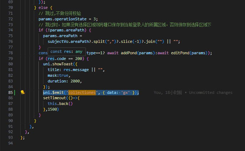Viewport: 245px width, 151px height.
Task: Click the 'else' keyword on line 70
Action: (x=43, y=8)
